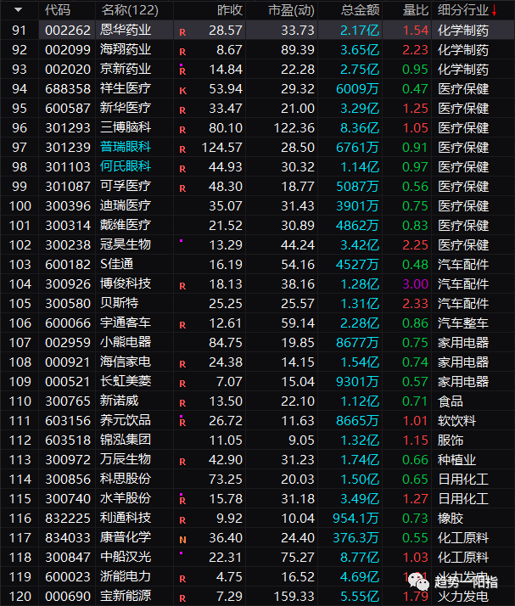This screenshot has width=515, height=606.
Task: Click the pink dot marker beside 中船汉光
Action: point(182,553)
